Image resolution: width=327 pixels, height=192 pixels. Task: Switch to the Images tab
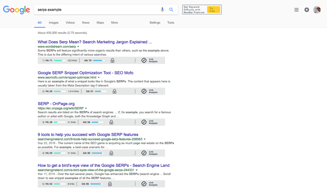point(53,23)
